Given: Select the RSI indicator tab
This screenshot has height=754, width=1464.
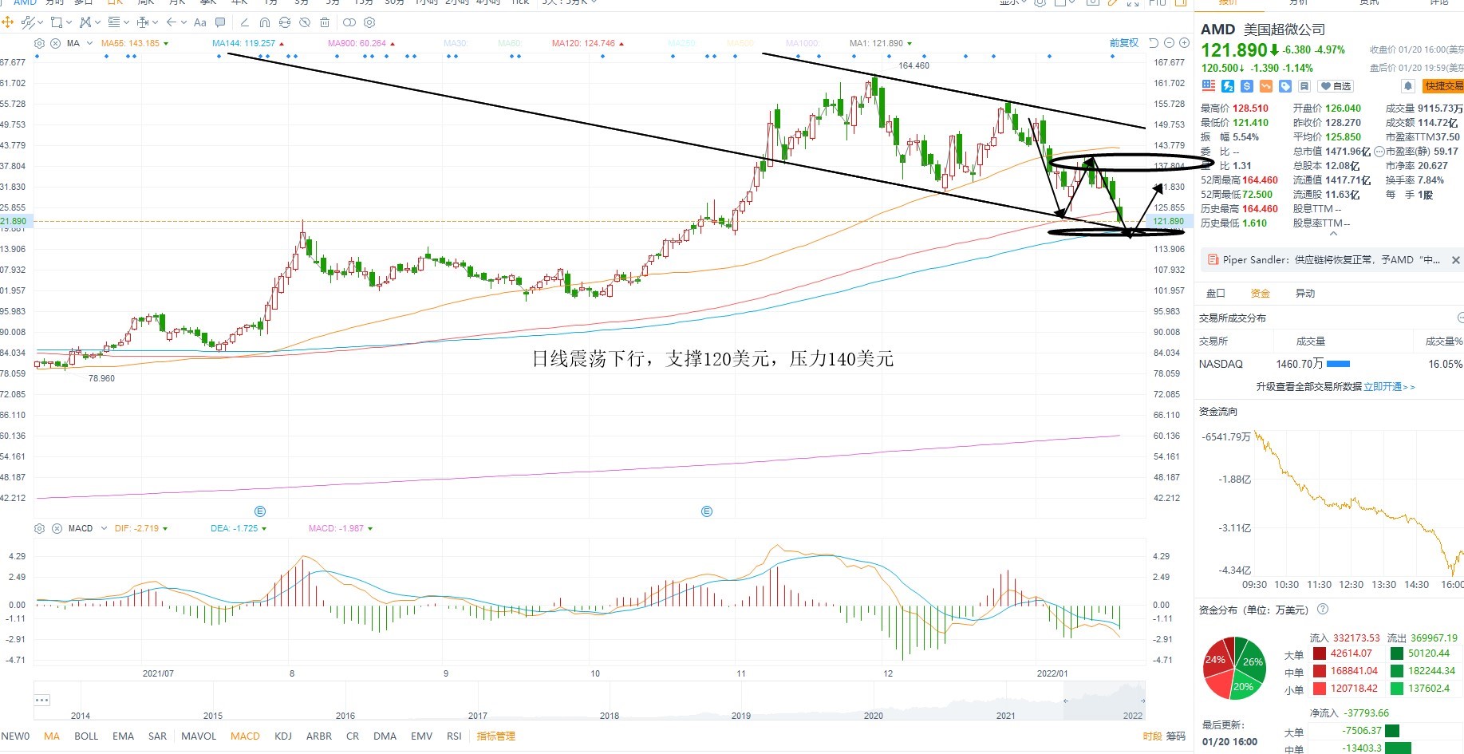Looking at the screenshot, I should point(454,736).
